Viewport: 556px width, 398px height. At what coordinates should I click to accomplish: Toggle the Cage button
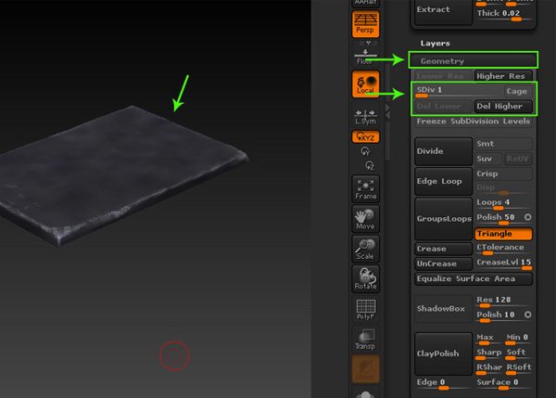tap(517, 91)
